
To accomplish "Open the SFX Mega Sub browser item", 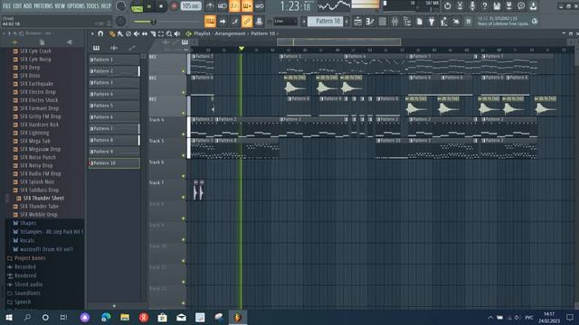I will 35,141.
